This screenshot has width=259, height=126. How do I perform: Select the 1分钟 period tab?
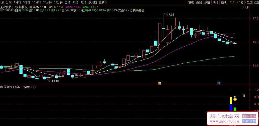[x=17, y=2]
